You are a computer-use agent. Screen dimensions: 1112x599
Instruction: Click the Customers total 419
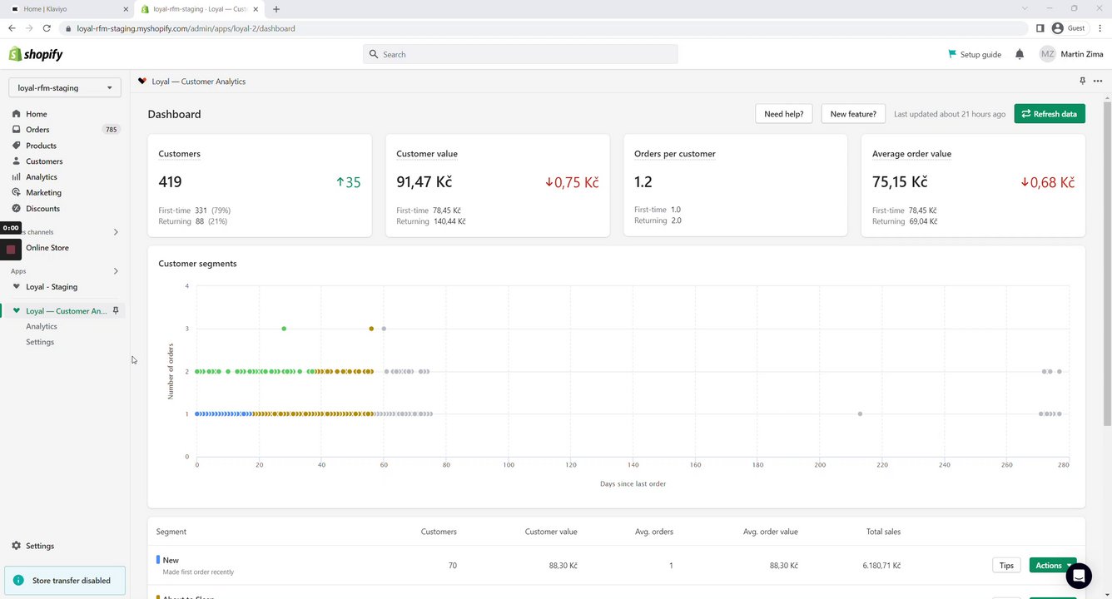170,182
